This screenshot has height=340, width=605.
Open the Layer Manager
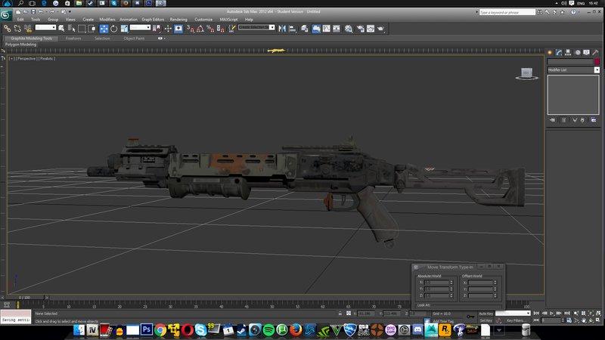pos(305,29)
